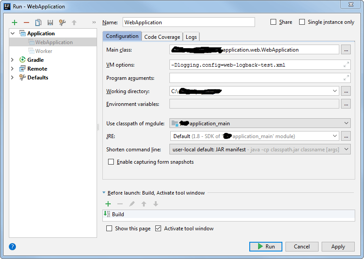Image resolution: width=364 pixels, height=259 pixels.
Task: Click the IntelliJ IDEA title bar icon
Action: coord(7,6)
